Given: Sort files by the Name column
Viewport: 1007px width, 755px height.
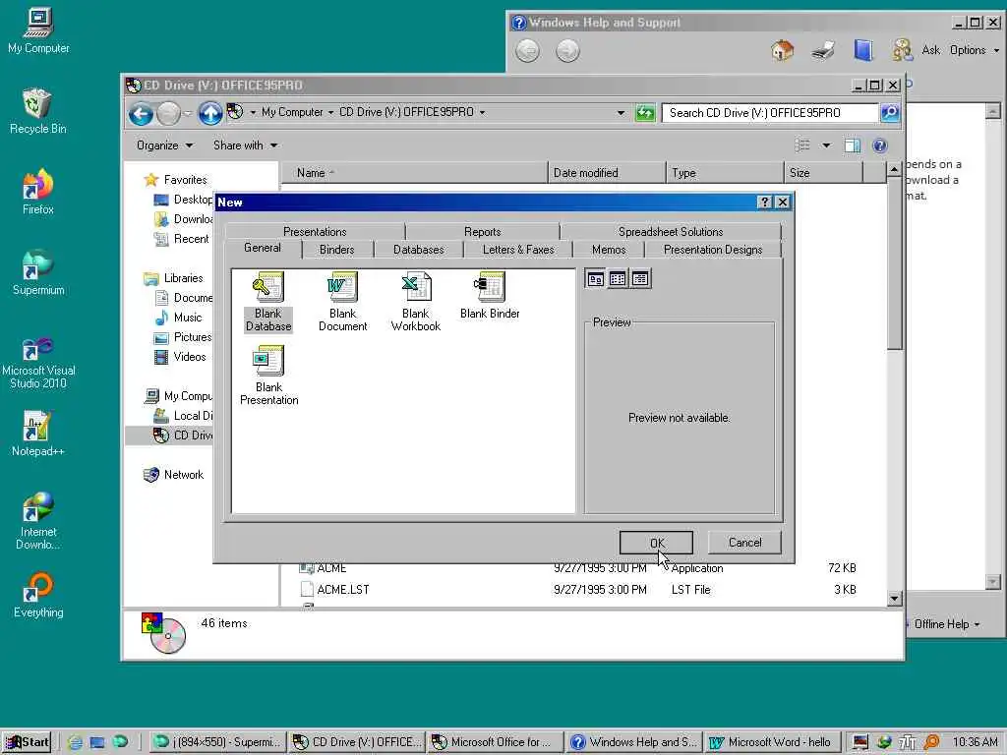Looking at the screenshot, I should tap(414, 173).
